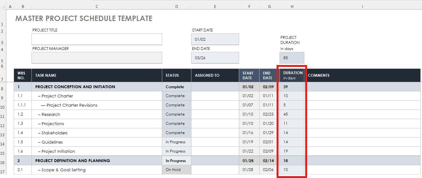Select column D header
The height and width of the screenshot is (178, 422).
click(x=176, y=6)
